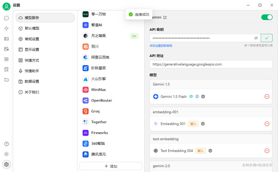Click the API key check button
The width and height of the screenshot is (278, 172).
pyautogui.click(x=267, y=38)
